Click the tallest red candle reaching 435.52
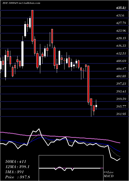 [x=32, y=26]
